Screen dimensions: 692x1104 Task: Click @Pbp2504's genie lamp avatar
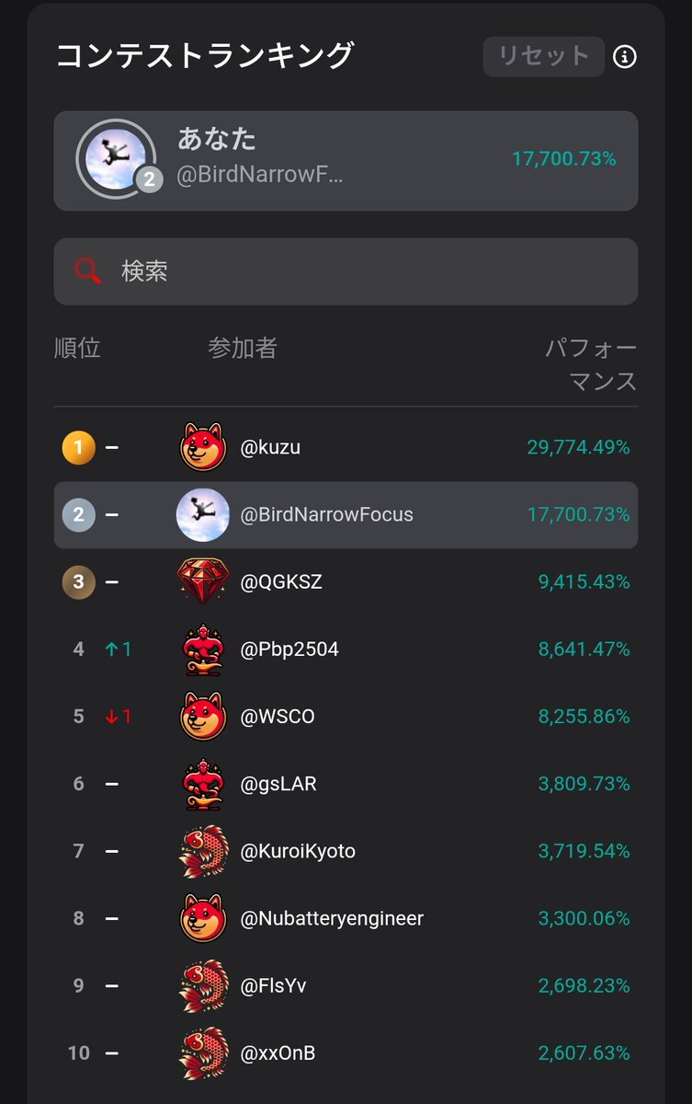click(x=203, y=650)
